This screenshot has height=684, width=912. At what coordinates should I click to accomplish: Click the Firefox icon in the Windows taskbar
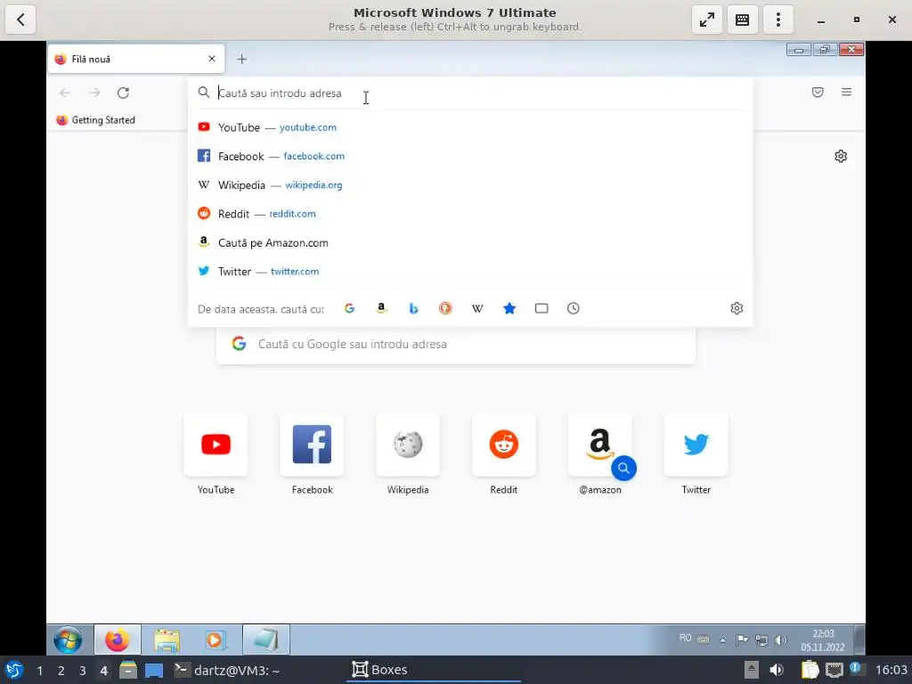click(x=118, y=639)
